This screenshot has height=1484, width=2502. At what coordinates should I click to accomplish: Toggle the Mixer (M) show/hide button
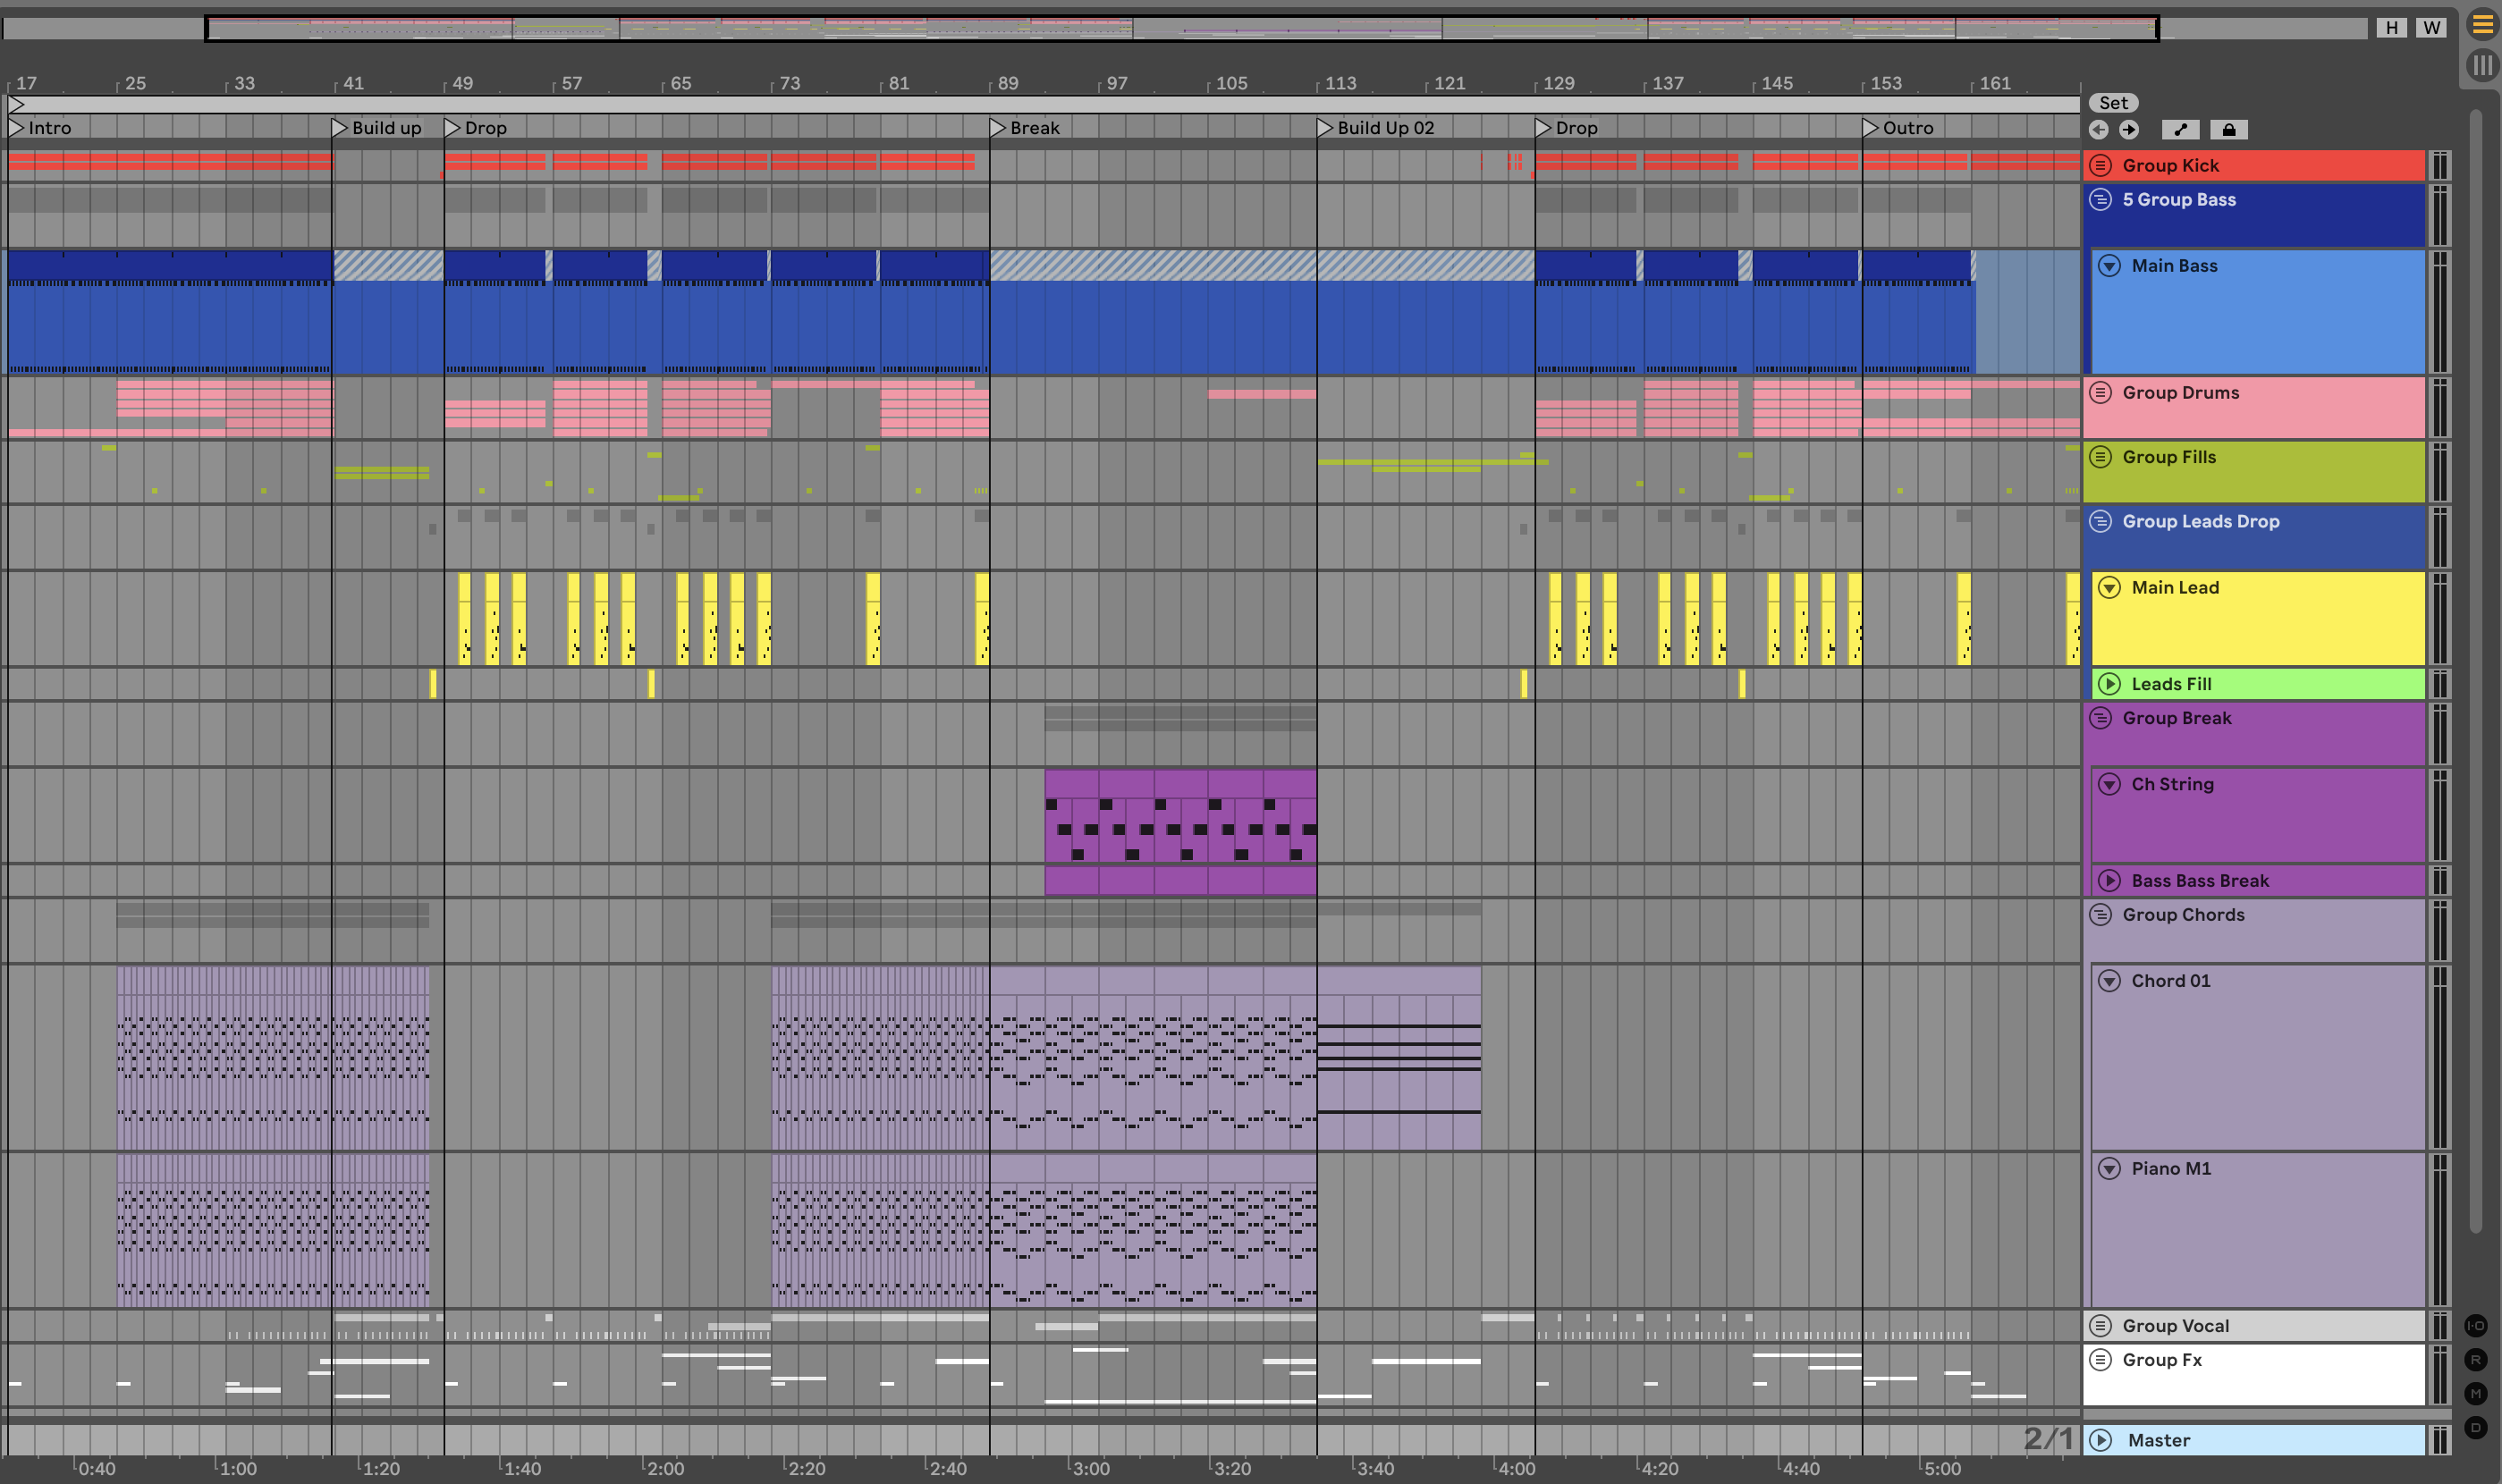(x=2476, y=1394)
